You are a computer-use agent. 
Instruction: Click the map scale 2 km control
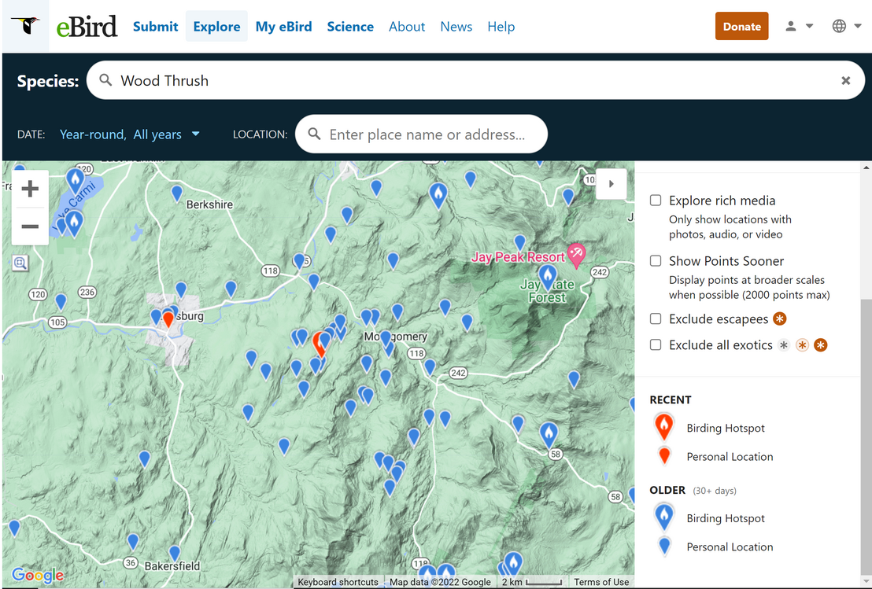(532, 582)
